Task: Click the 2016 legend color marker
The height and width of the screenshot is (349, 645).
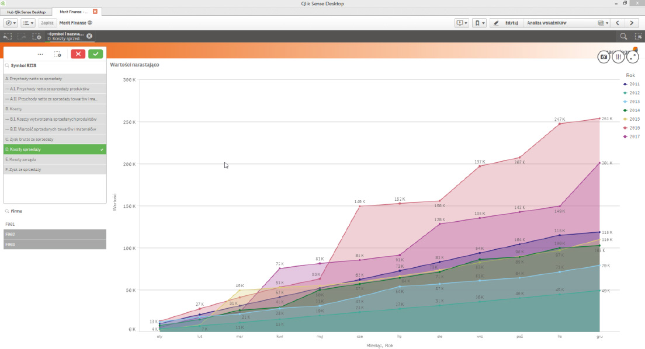Action: coord(625,128)
